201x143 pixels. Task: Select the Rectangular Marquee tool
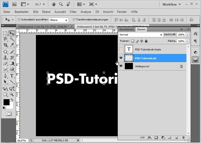[5, 33]
